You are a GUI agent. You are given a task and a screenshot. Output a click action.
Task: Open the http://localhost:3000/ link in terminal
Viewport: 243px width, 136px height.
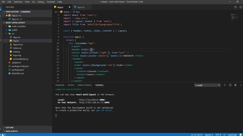click(92, 100)
